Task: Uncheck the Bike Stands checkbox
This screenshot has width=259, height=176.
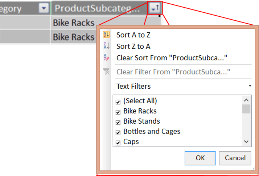Action: [118, 122]
